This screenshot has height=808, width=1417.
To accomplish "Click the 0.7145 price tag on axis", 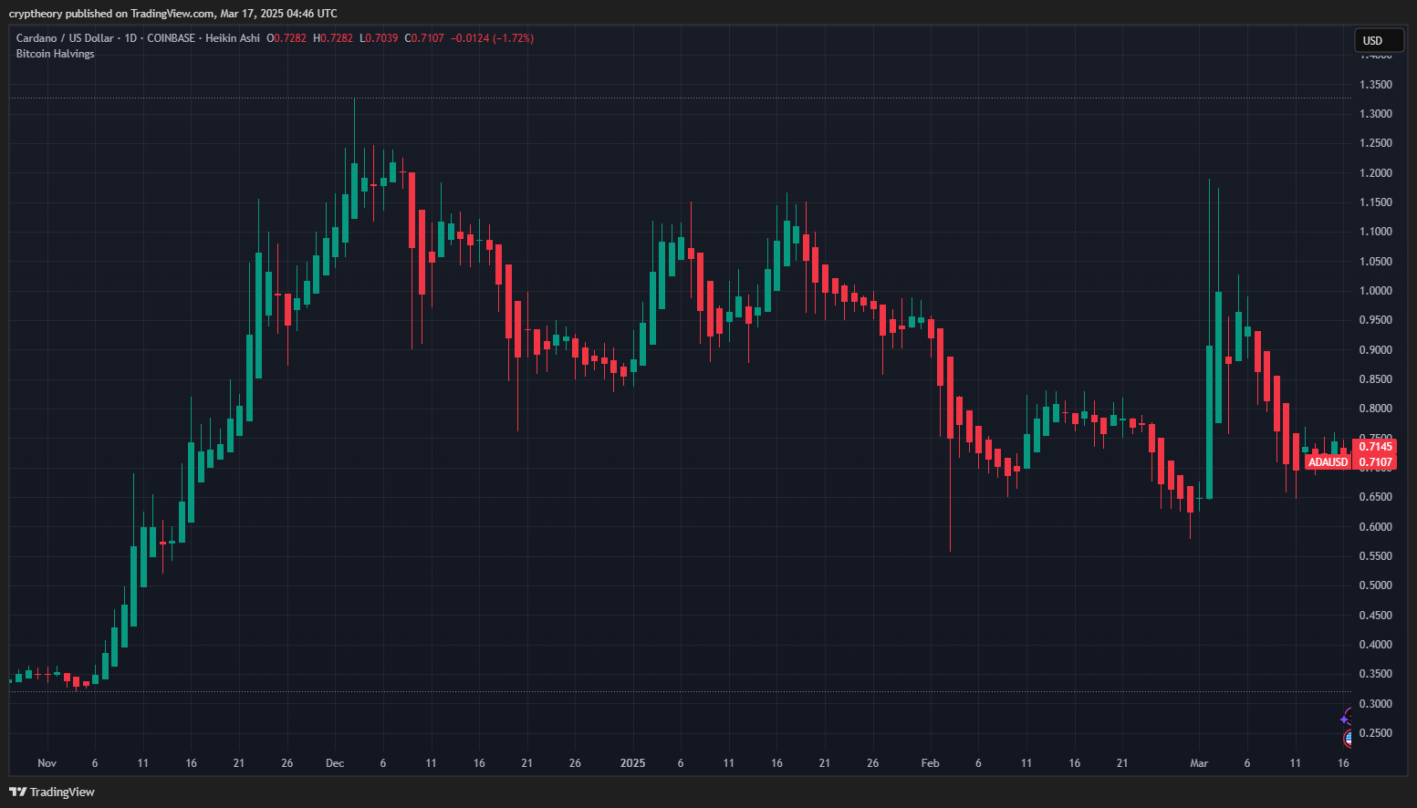I will point(1375,446).
